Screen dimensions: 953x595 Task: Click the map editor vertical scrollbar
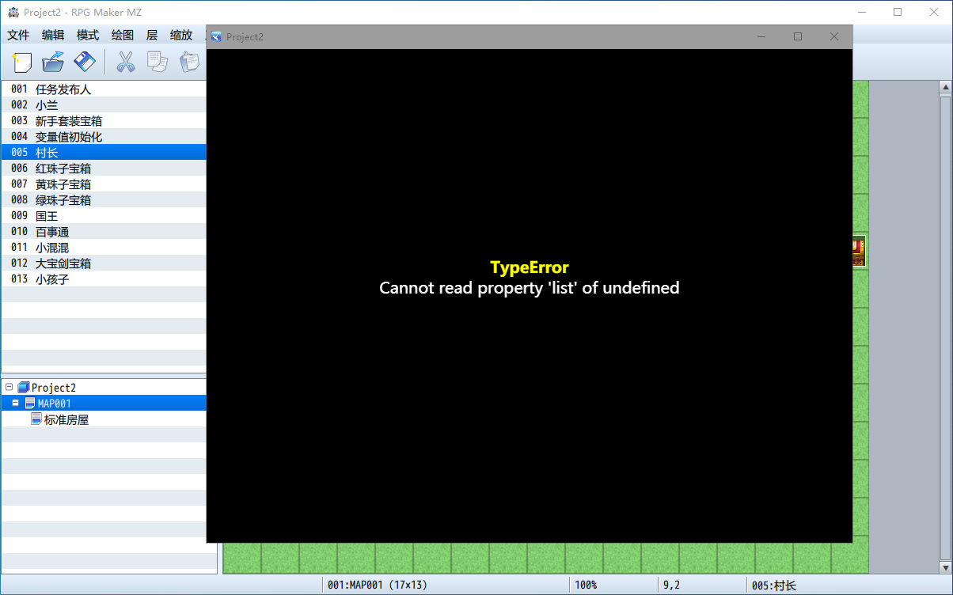(945, 327)
